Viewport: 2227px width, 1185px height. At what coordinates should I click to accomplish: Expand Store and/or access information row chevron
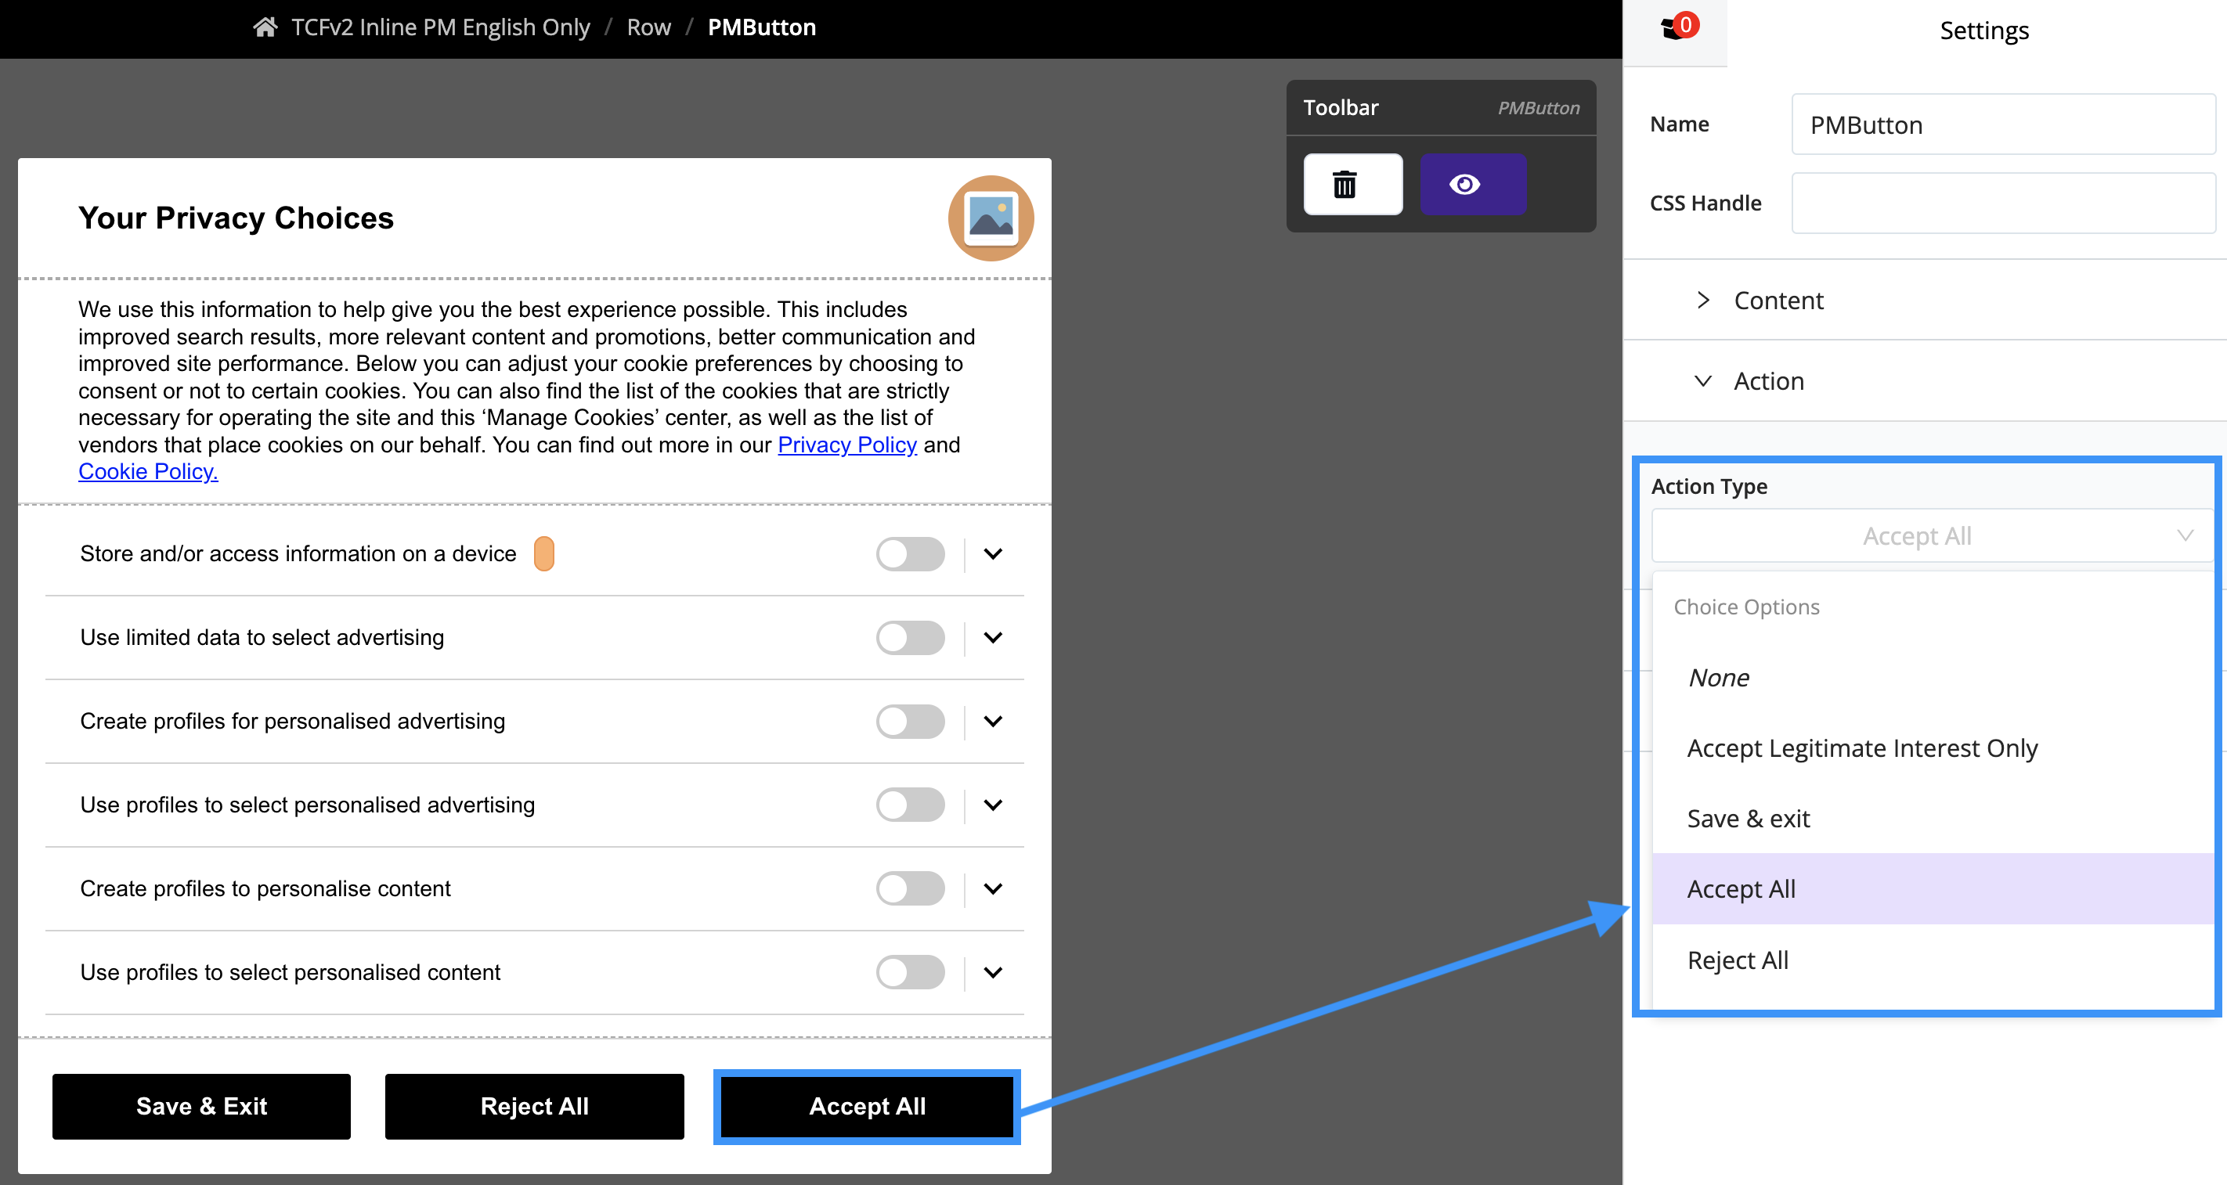[994, 553]
